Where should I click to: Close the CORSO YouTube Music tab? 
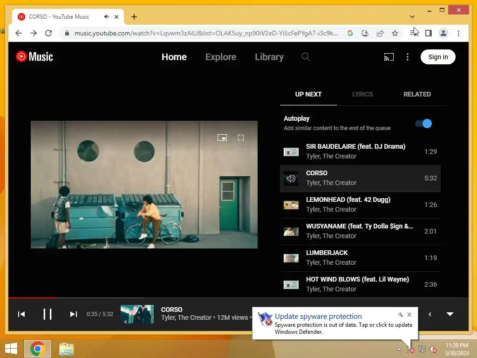tap(116, 17)
